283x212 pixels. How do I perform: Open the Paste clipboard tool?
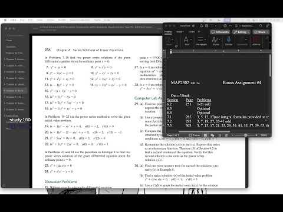169,41
